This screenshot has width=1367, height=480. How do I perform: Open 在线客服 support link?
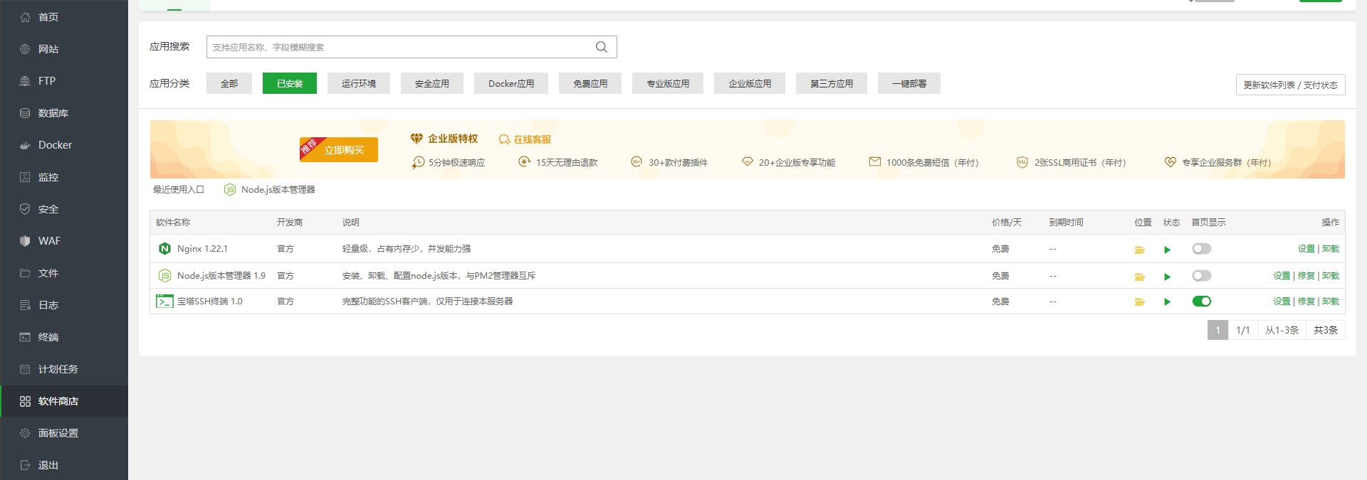click(x=525, y=139)
